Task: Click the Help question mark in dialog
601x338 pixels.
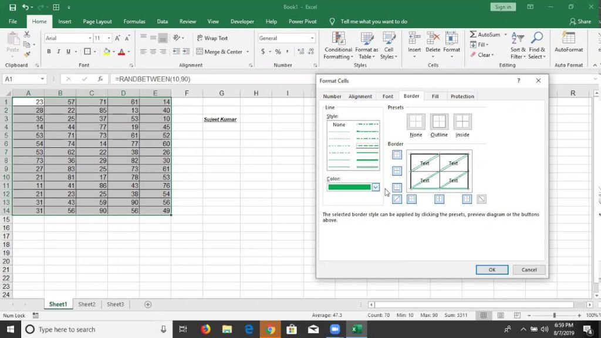Action: click(519, 80)
